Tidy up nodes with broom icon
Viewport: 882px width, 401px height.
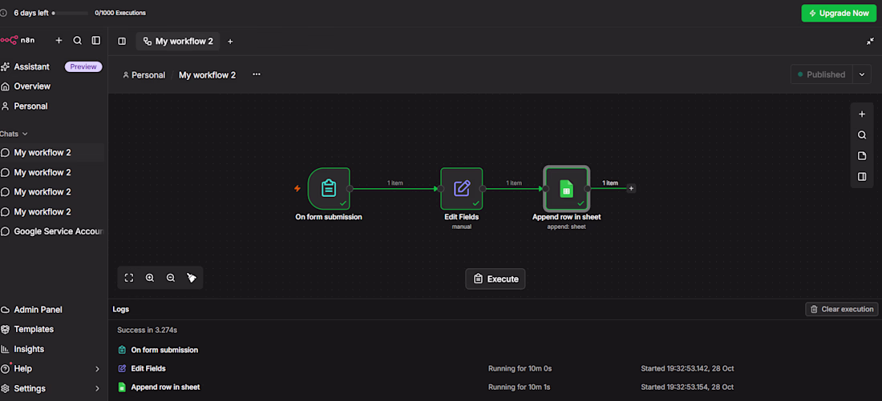(192, 278)
